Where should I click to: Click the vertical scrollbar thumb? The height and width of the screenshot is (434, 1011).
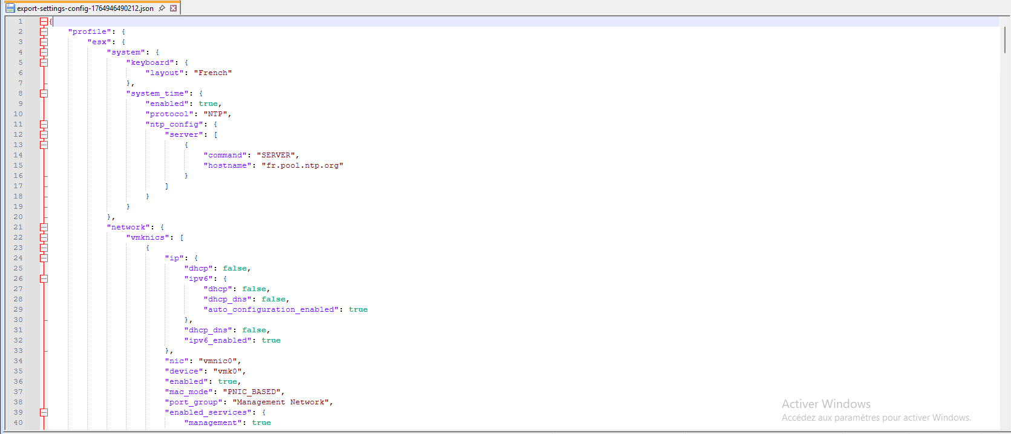tap(1005, 40)
